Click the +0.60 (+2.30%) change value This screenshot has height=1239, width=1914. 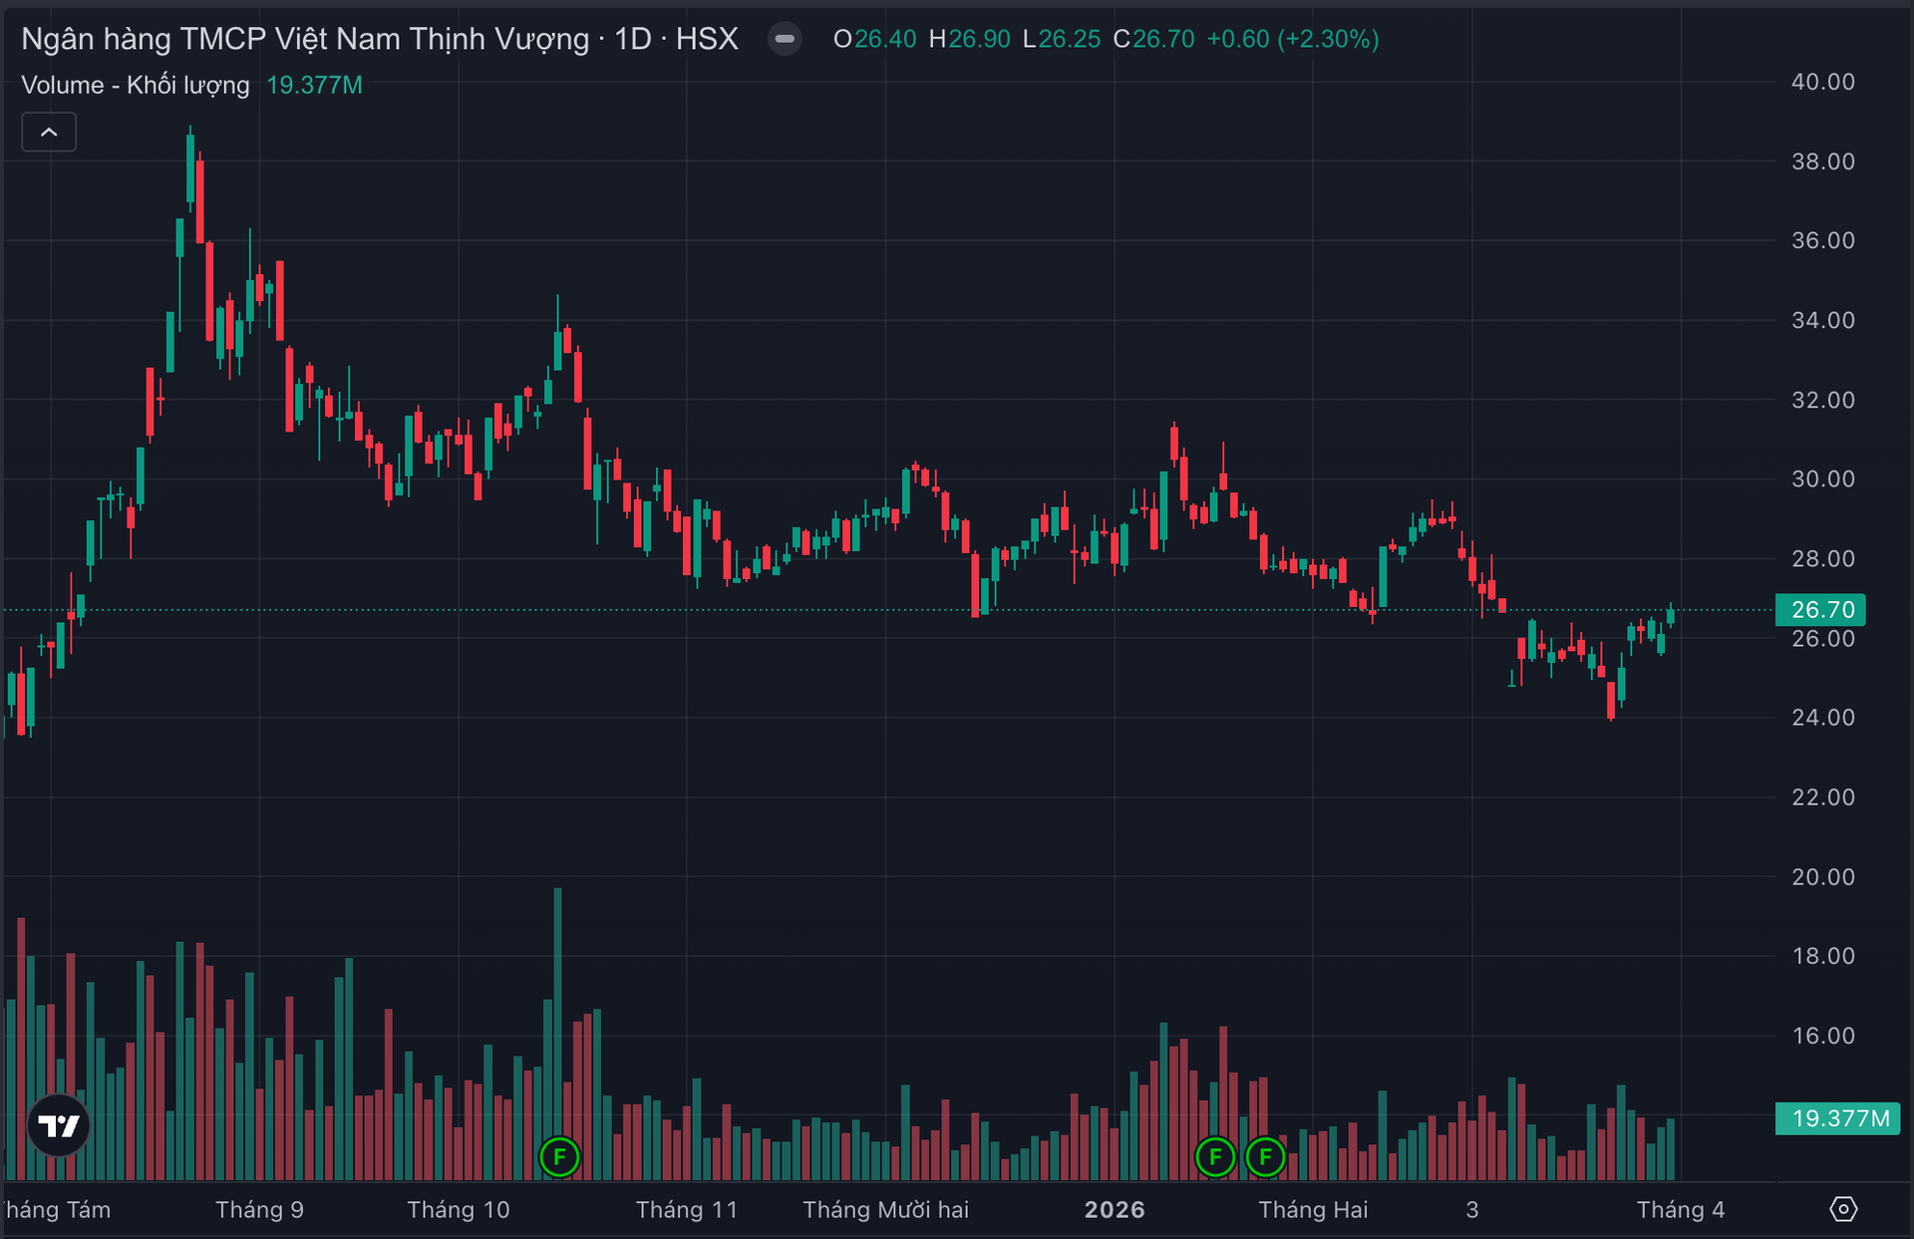1293,39
